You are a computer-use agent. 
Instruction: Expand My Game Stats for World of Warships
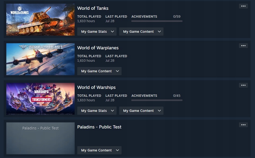[97, 111]
